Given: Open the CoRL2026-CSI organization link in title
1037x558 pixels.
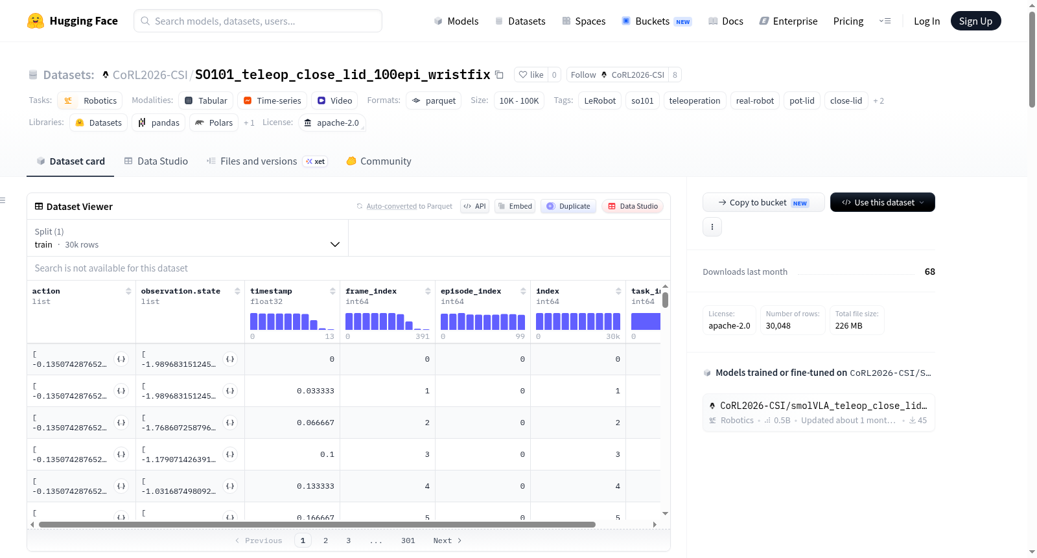Looking at the screenshot, I should coord(150,75).
